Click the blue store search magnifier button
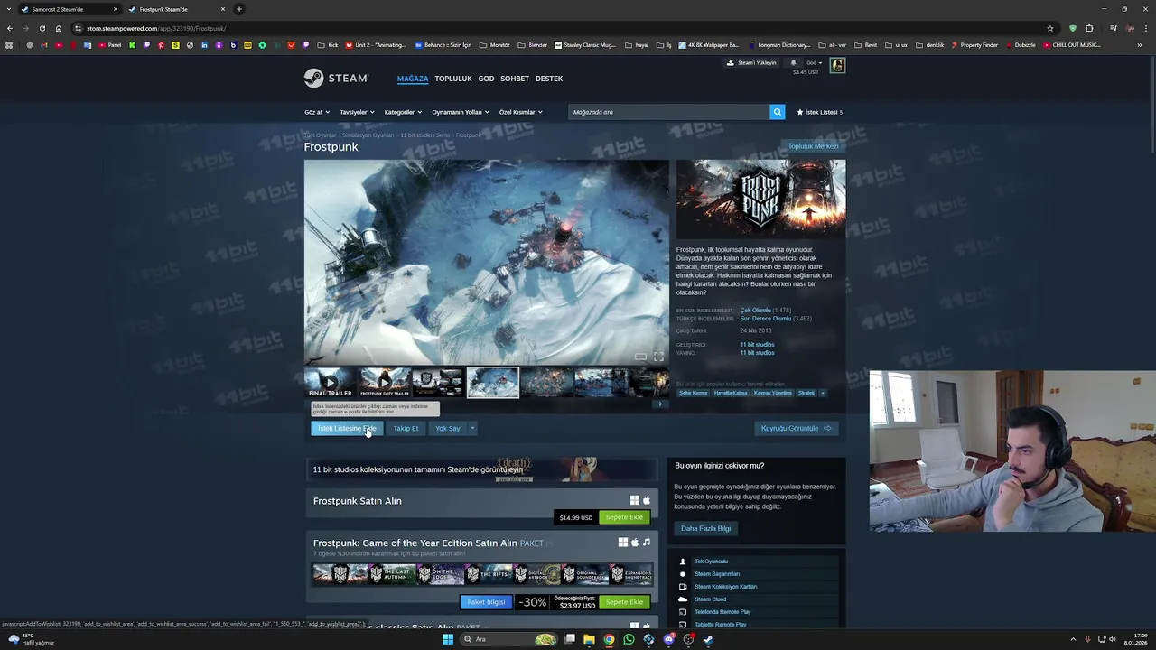The image size is (1156, 650). [x=777, y=112]
